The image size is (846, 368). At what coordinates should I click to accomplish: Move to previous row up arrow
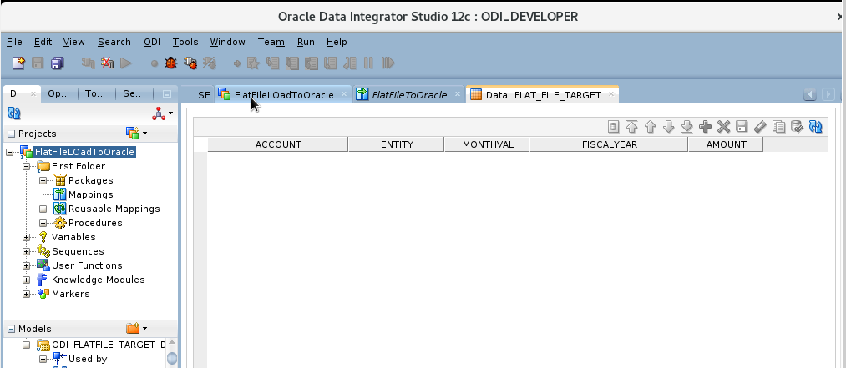(650, 127)
